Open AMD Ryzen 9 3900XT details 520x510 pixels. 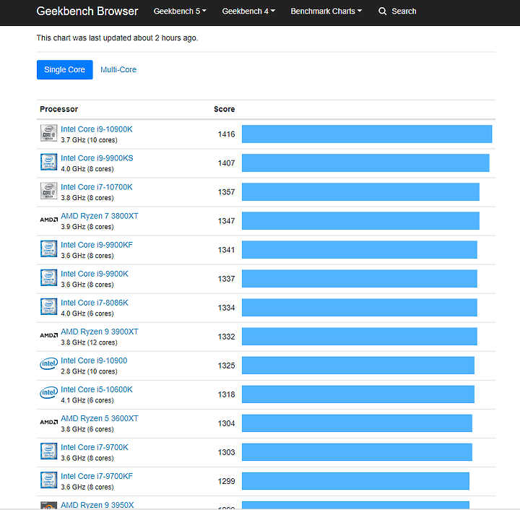[x=100, y=332]
